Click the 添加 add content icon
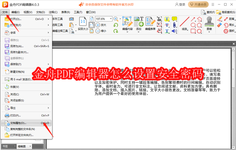This screenshot has width=236, height=150. coord(138,22)
